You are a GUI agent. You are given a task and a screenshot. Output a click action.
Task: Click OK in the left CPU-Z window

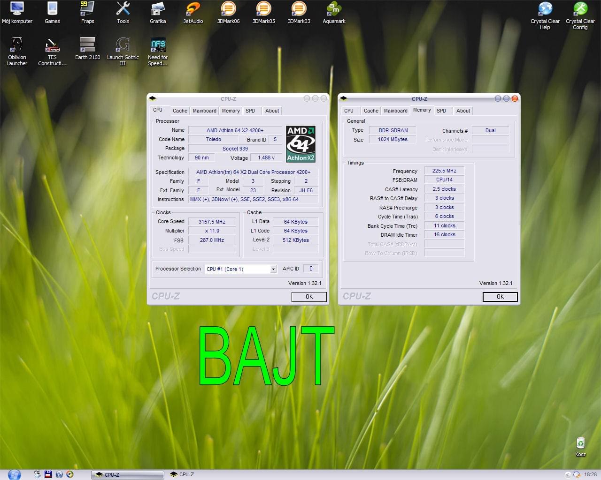click(x=309, y=297)
